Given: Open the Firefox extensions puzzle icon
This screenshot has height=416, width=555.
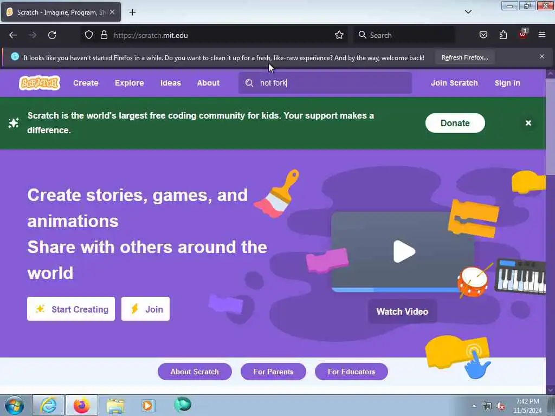Looking at the screenshot, I should coord(503,35).
